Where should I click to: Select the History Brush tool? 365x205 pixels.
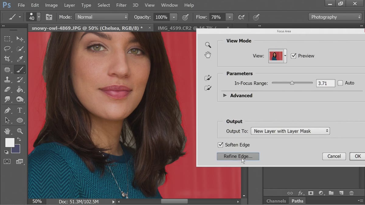click(20, 80)
